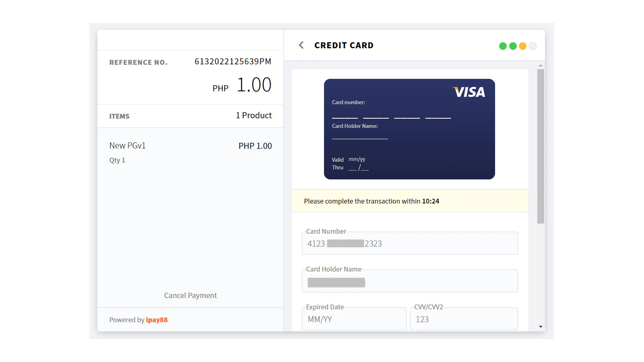The width and height of the screenshot is (644, 362).
Task: Click the vertical scrollbar thumb
Action: click(x=541, y=146)
